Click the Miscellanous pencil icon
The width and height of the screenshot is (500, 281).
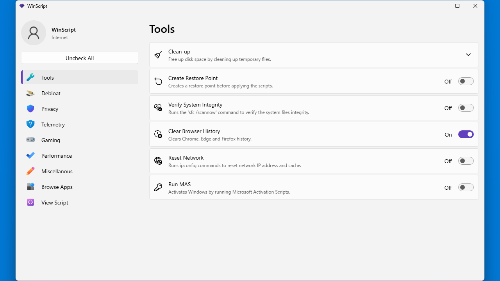point(30,171)
